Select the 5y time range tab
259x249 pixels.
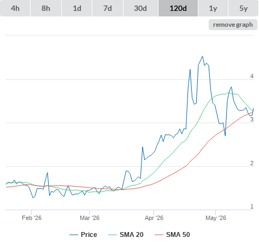(x=243, y=8)
